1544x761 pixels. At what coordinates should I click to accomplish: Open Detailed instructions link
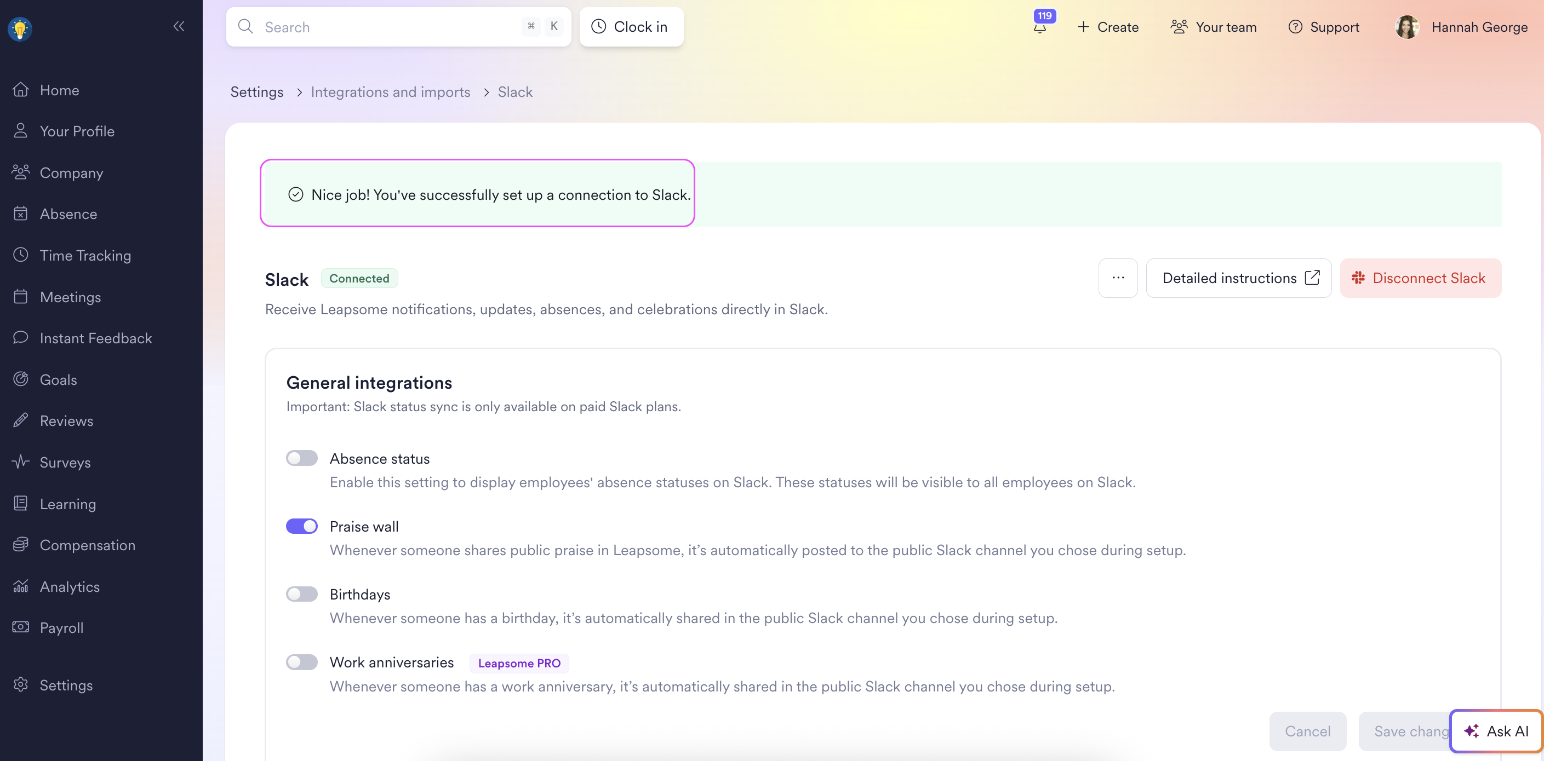tap(1238, 278)
